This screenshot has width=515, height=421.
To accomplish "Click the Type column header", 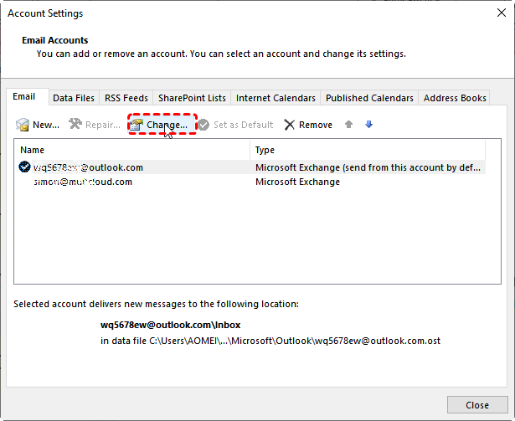I will pyautogui.click(x=368, y=150).
